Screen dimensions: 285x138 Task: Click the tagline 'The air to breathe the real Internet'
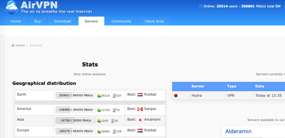[x=56, y=11]
